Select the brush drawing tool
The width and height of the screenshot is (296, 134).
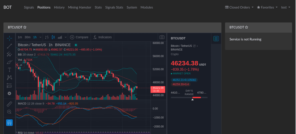[x=10, y=62]
